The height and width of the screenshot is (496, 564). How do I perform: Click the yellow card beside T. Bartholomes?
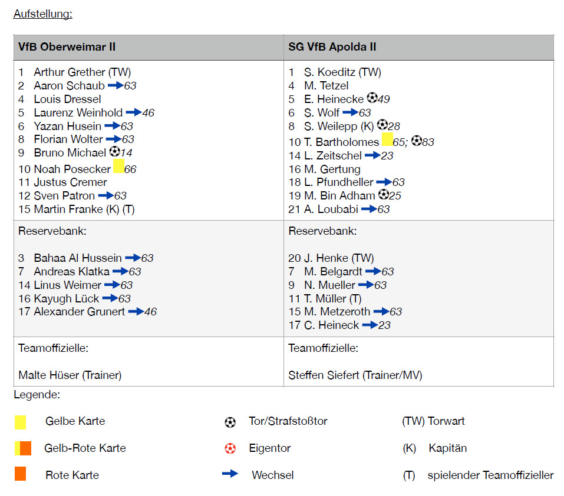tap(387, 139)
